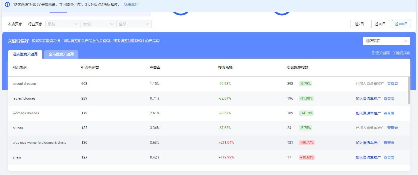Open the 全部 filter dropdown
This screenshot has width=418, height=175.
[x=134, y=24]
